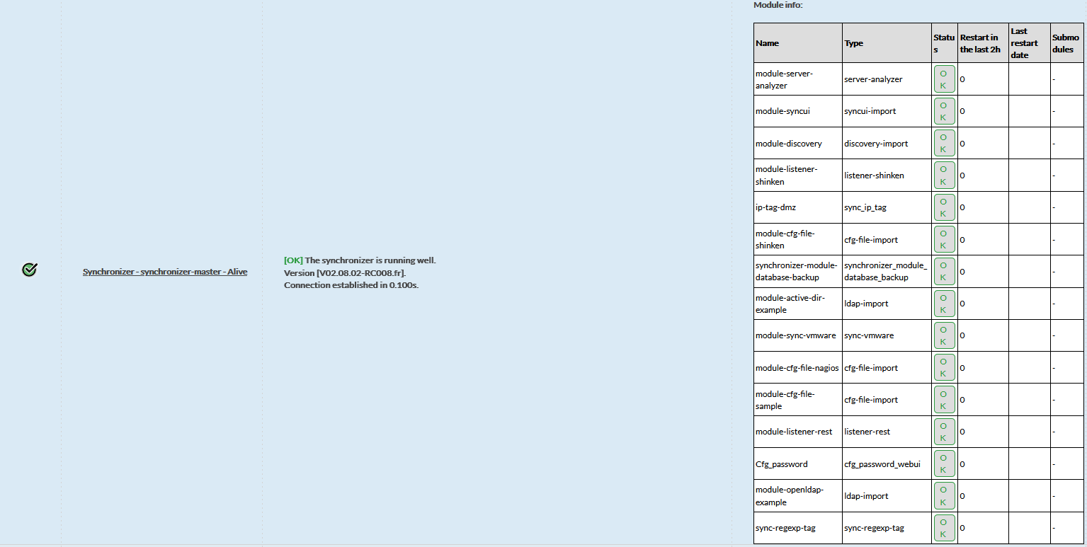Click the OK badge in ip-tag-dmz row
Screen dimensions: 1087x547
click(x=944, y=207)
